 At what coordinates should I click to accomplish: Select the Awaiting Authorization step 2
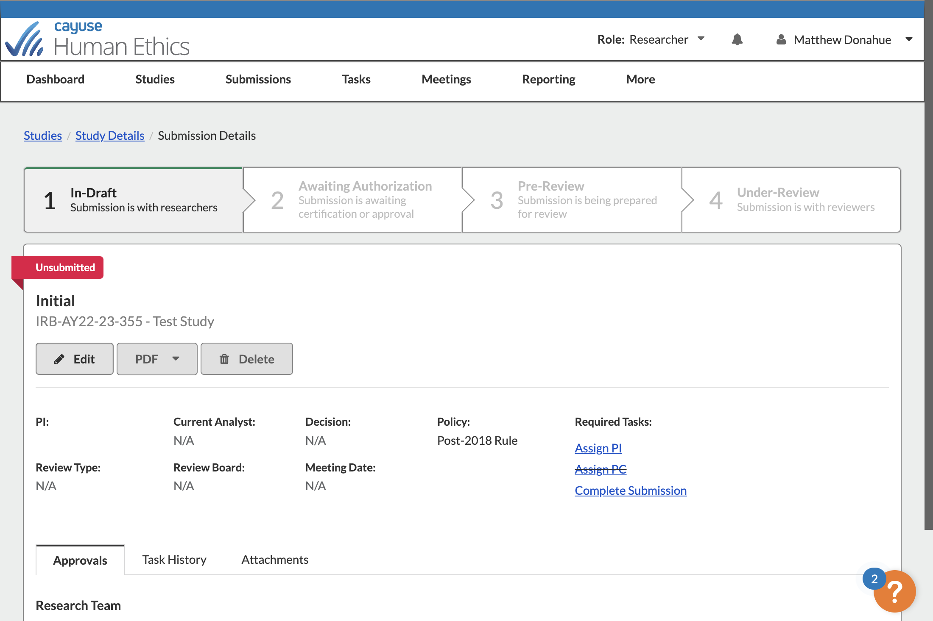352,200
